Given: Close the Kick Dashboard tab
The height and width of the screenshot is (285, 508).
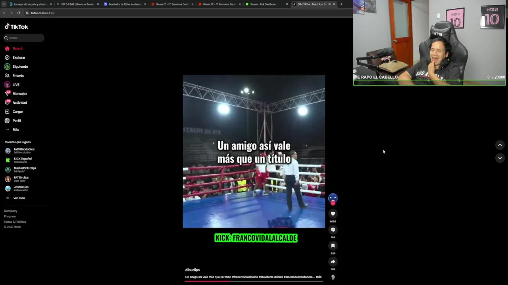Looking at the screenshot, I should pos(287,4).
